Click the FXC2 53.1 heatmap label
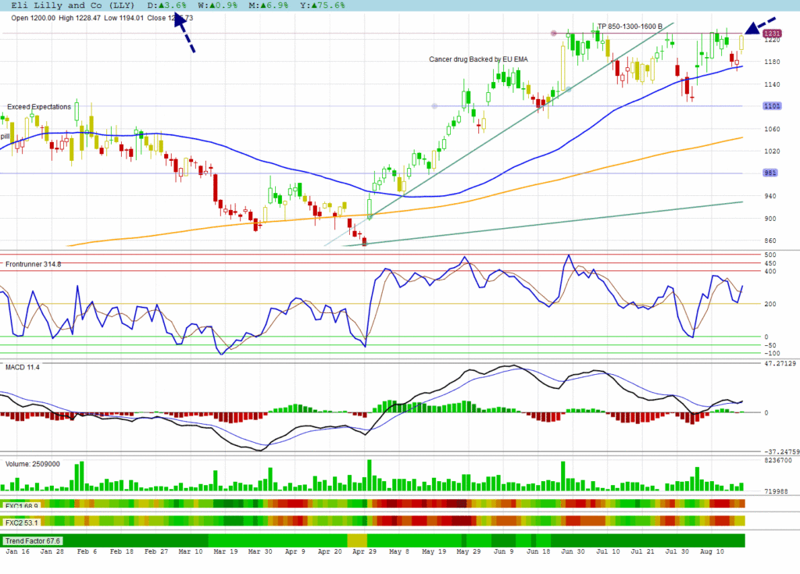The height and width of the screenshot is (574, 800). [x=21, y=522]
